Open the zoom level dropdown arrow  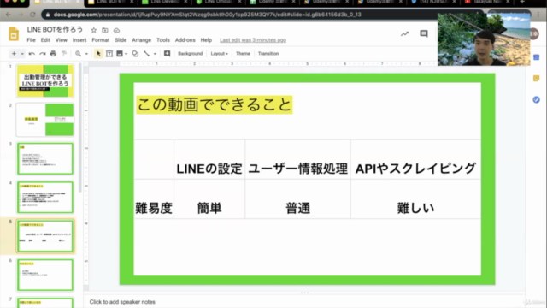click(86, 54)
